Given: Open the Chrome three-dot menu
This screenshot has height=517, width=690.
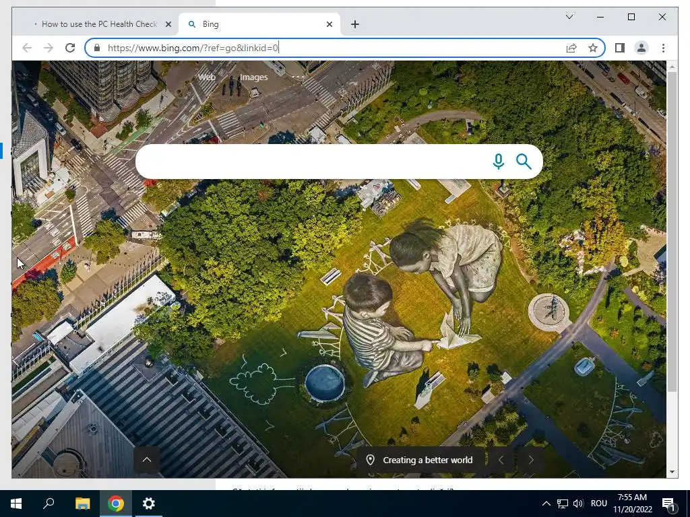Looking at the screenshot, I should 663,48.
